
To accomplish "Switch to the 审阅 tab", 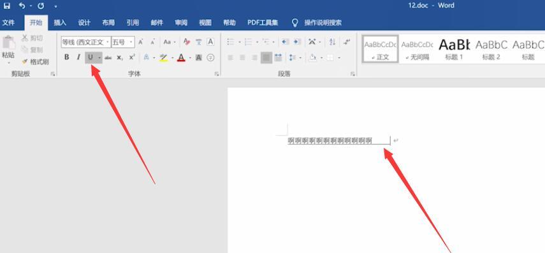I will [x=181, y=23].
